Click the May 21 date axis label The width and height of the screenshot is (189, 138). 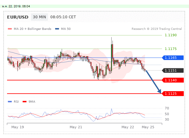pyautogui.click(x=76, y=127)
